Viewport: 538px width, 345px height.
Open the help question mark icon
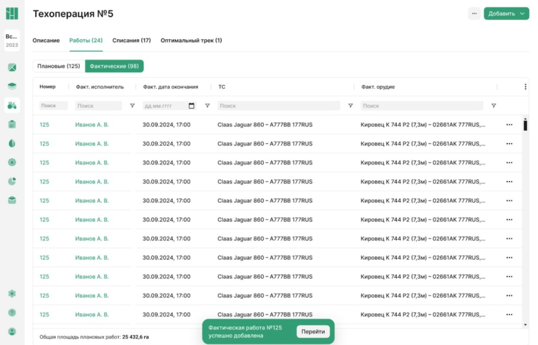tap(12, 313)
